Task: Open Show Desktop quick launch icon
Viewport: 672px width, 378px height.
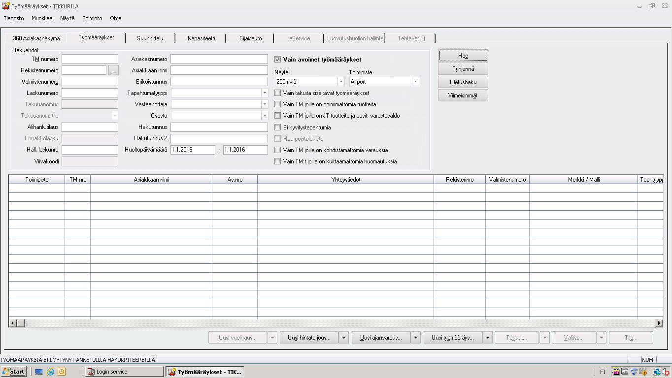Action: [39, 372]
